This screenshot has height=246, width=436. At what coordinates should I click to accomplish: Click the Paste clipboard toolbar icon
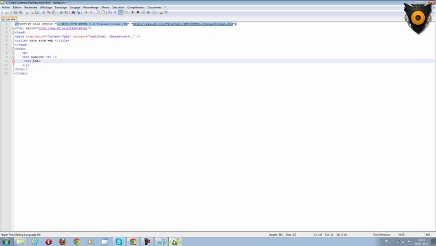(x=53, y=12)
